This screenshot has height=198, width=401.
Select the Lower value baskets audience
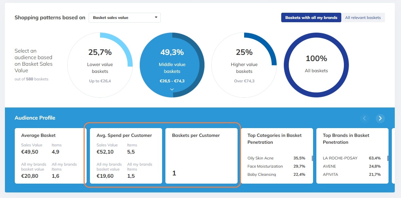(100, 65)
